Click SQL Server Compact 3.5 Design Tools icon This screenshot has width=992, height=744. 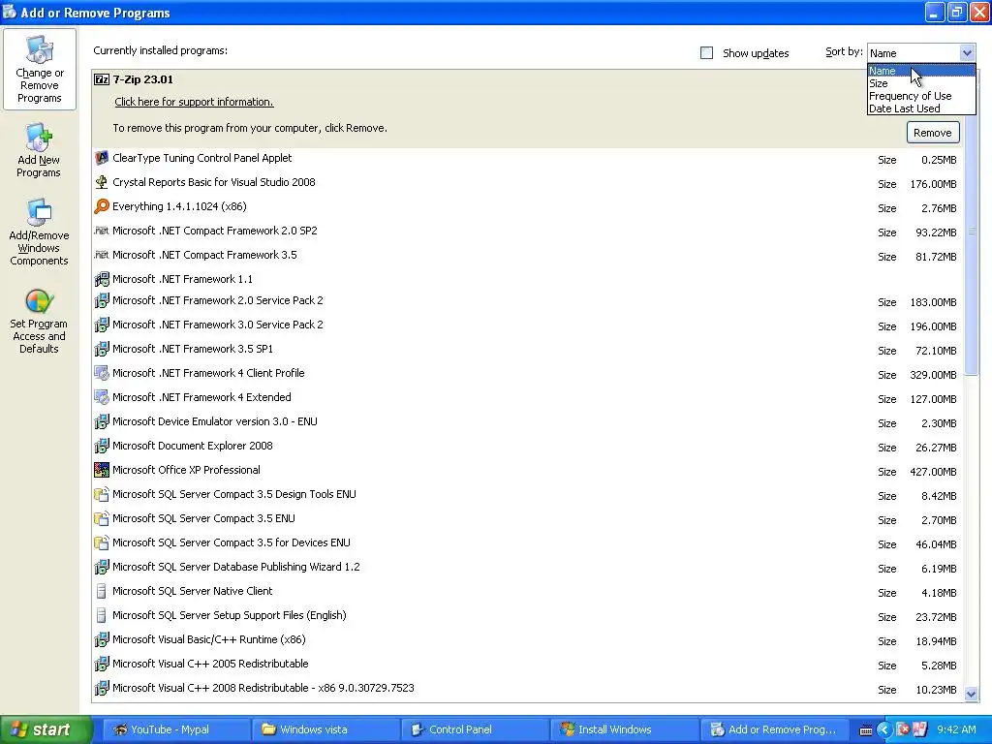click(x=101, y=494)
